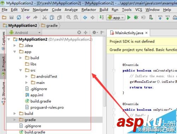The image size is (177, 134).
Task: Open the Captures side tool tab
Action: tap(4, 41)
